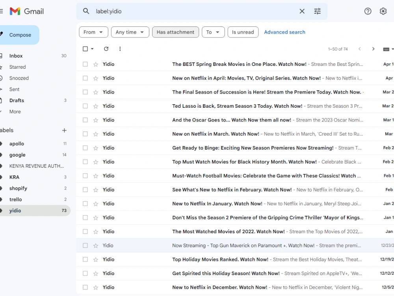Star the New on Netflix in March email

tap(96, 134)
